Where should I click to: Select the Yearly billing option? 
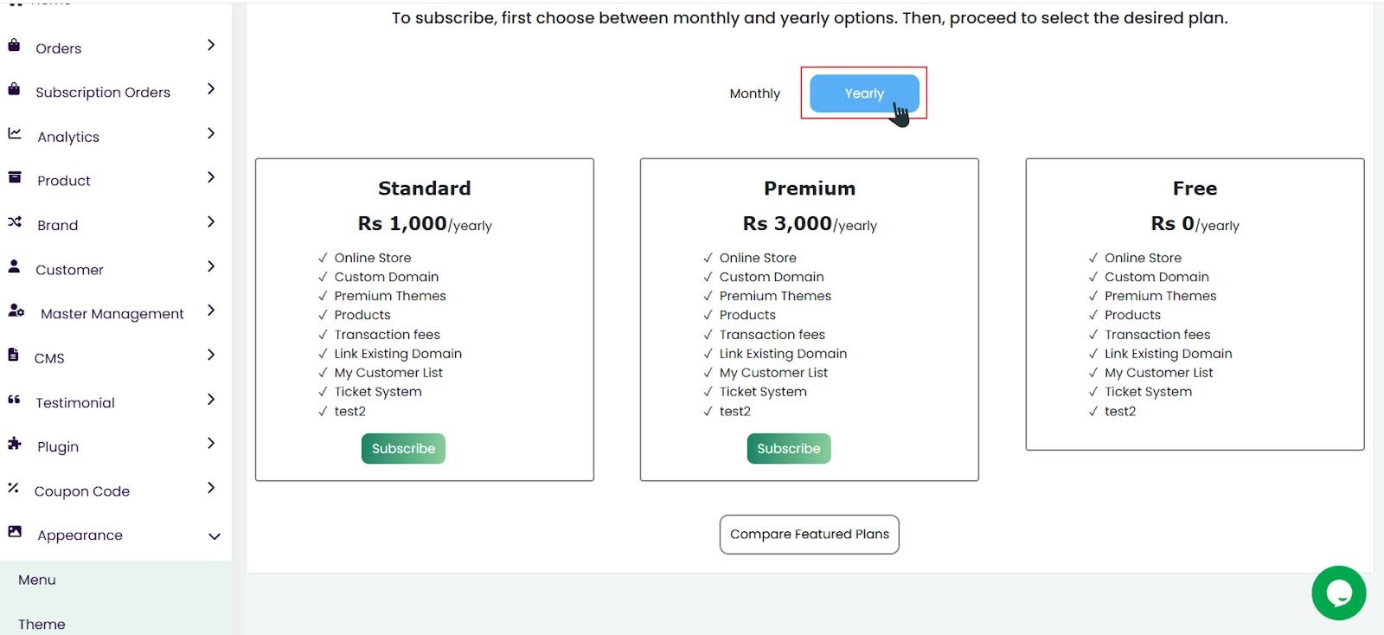[863, 93]
